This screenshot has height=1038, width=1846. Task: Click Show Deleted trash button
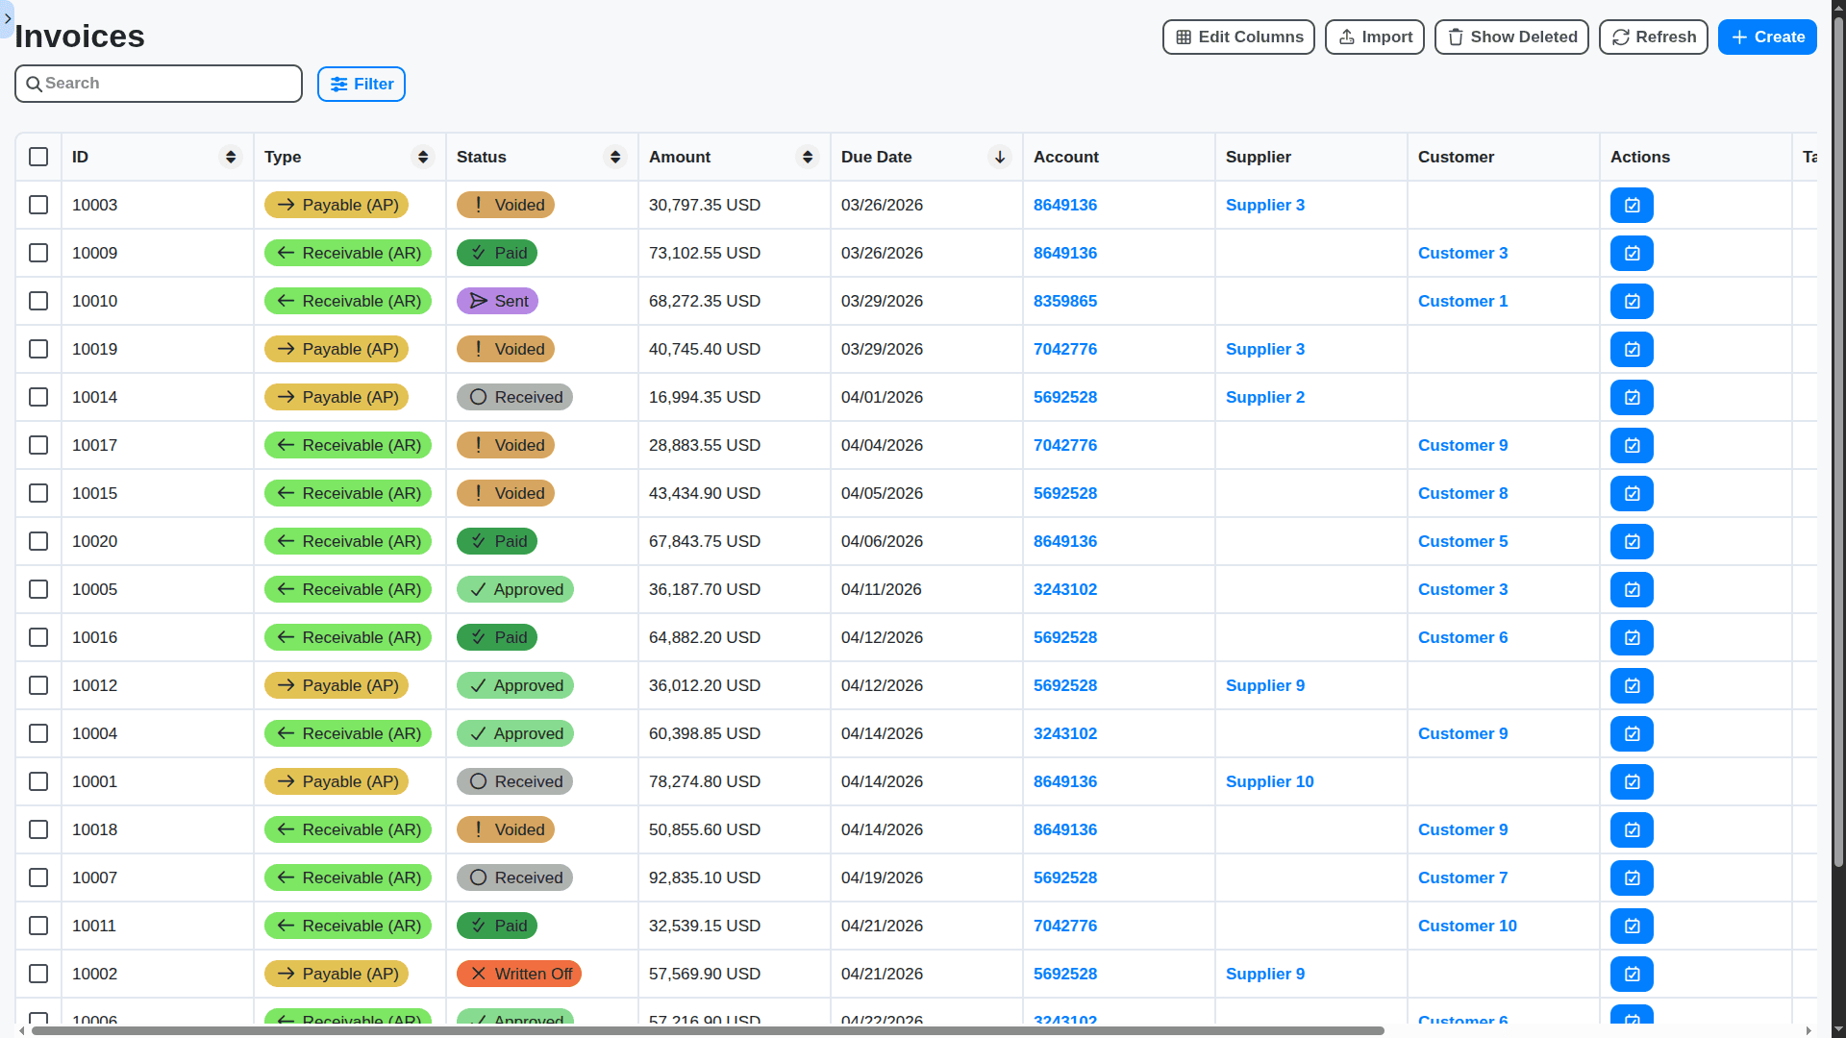click(1510, 37)
